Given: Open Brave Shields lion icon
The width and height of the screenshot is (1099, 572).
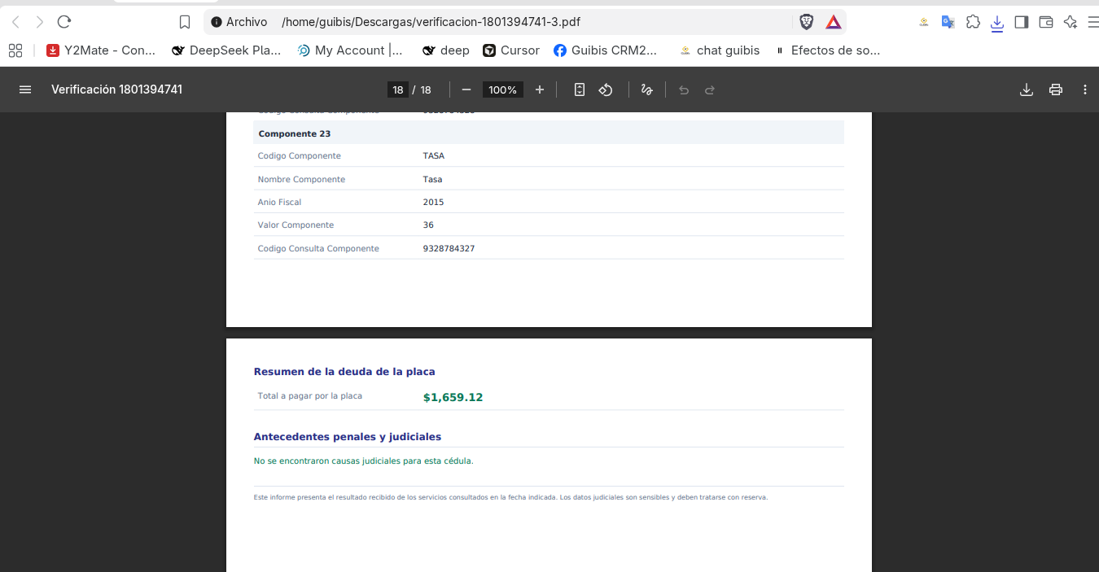Looking at the screenshot, I should tap(806, 22).
